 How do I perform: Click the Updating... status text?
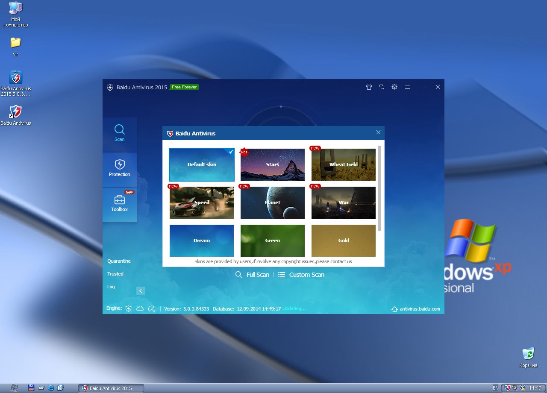294,308
